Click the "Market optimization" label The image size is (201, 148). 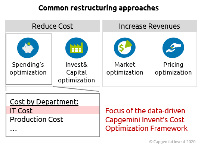coord(125,69)
